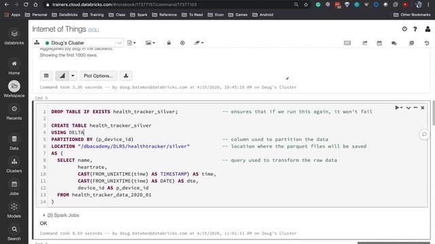The image size is (435, 244).
Task: Open the Training bookmarks folder
Action: [93, 15]
